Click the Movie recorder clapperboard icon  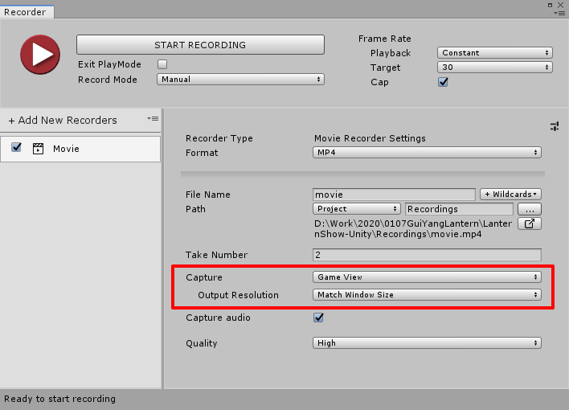pos(37,149)
